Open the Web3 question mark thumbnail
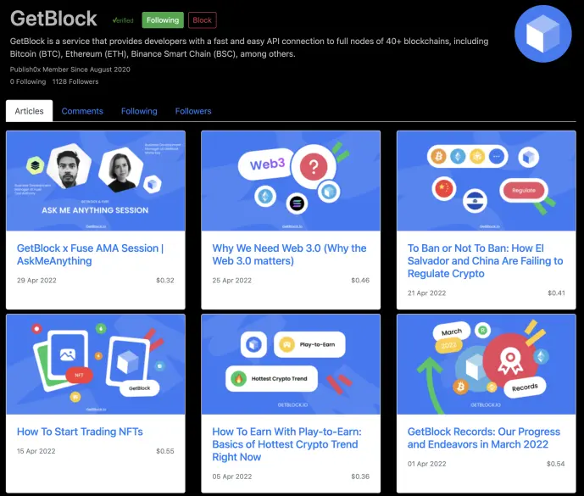 291,181
